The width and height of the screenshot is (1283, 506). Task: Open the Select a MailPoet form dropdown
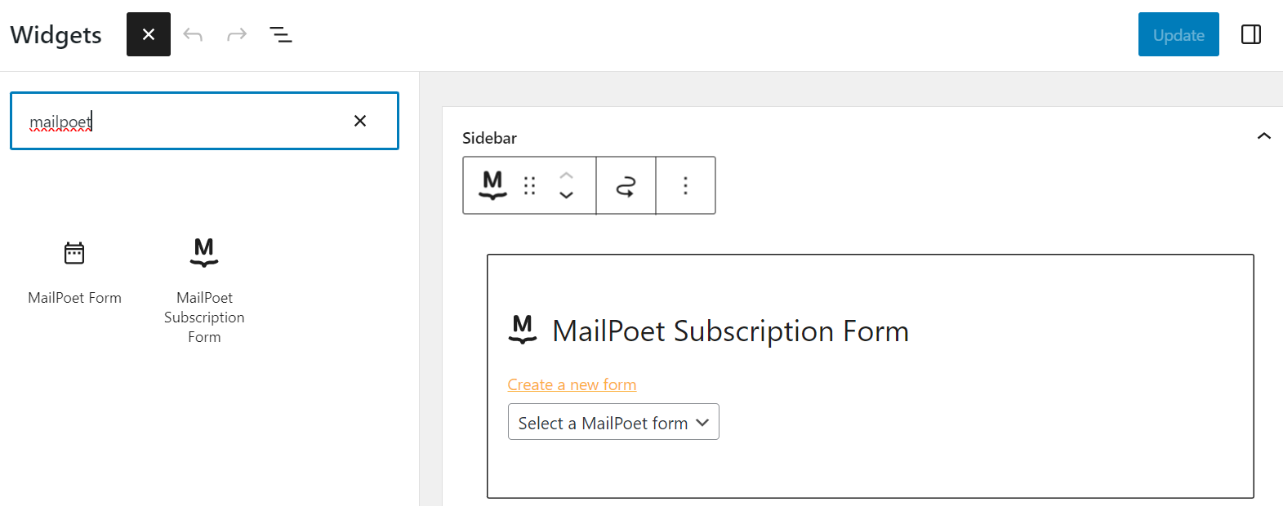click(613, 422)
